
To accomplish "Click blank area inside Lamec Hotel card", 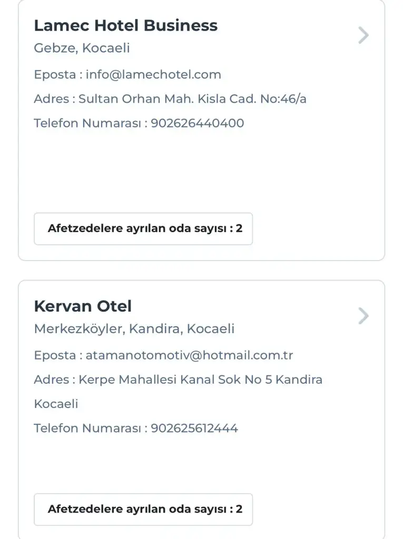I will coord(200,168).
